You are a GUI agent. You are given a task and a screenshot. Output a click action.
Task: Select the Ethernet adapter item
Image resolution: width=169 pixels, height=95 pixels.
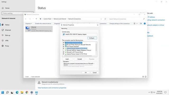coord(39,29)
